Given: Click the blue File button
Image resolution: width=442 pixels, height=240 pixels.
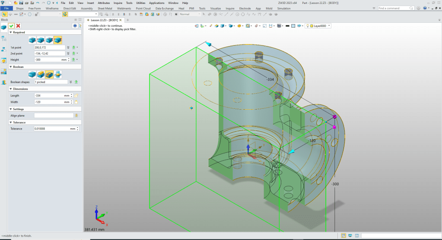Looking at the screenshot, I should coord(7,8).
